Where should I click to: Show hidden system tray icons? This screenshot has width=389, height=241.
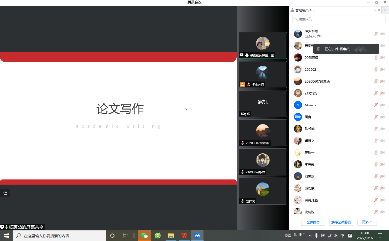(x=310, y=236)
